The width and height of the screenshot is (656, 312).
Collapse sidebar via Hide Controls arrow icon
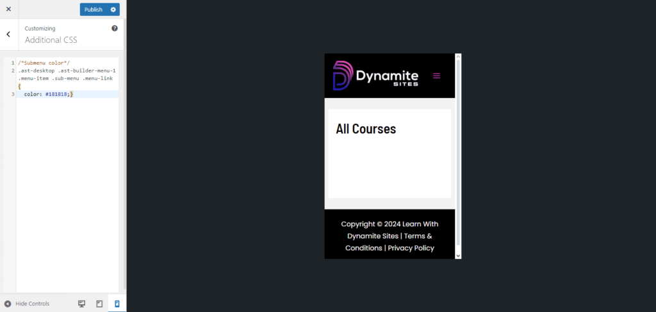pos(8,304)
